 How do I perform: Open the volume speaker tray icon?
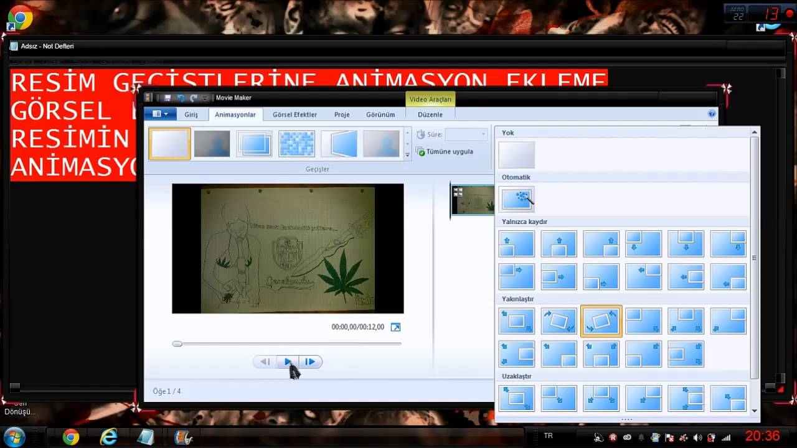click(697, 437)
